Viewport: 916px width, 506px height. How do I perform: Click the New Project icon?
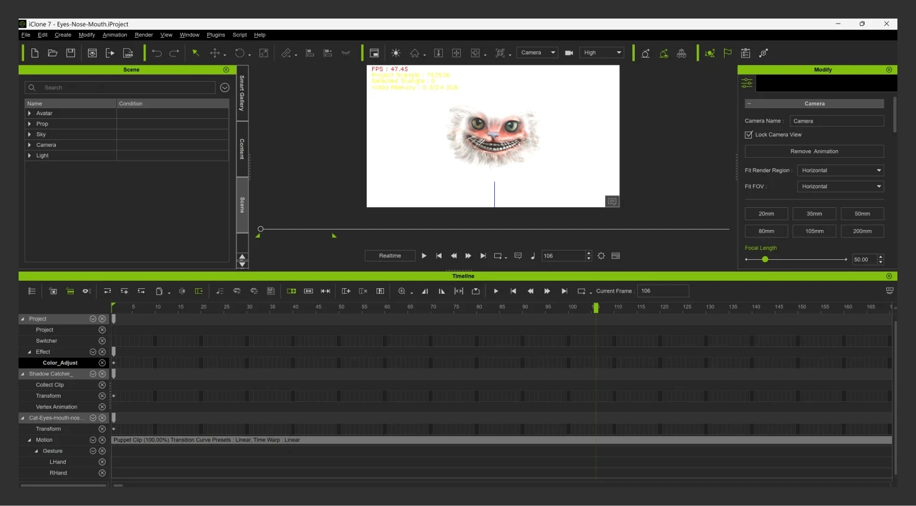[x=35, y=53]
